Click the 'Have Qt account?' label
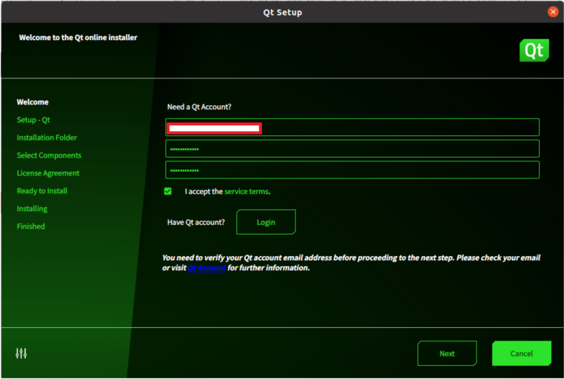 point(196,222)
